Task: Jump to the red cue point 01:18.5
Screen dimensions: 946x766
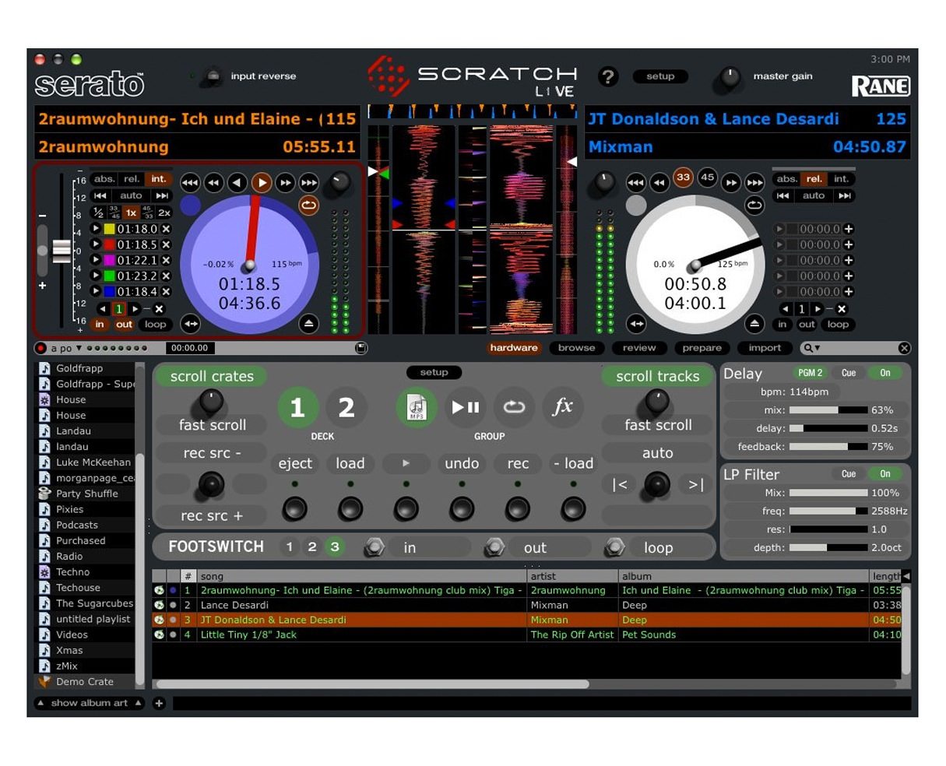Action: point(96,244)
